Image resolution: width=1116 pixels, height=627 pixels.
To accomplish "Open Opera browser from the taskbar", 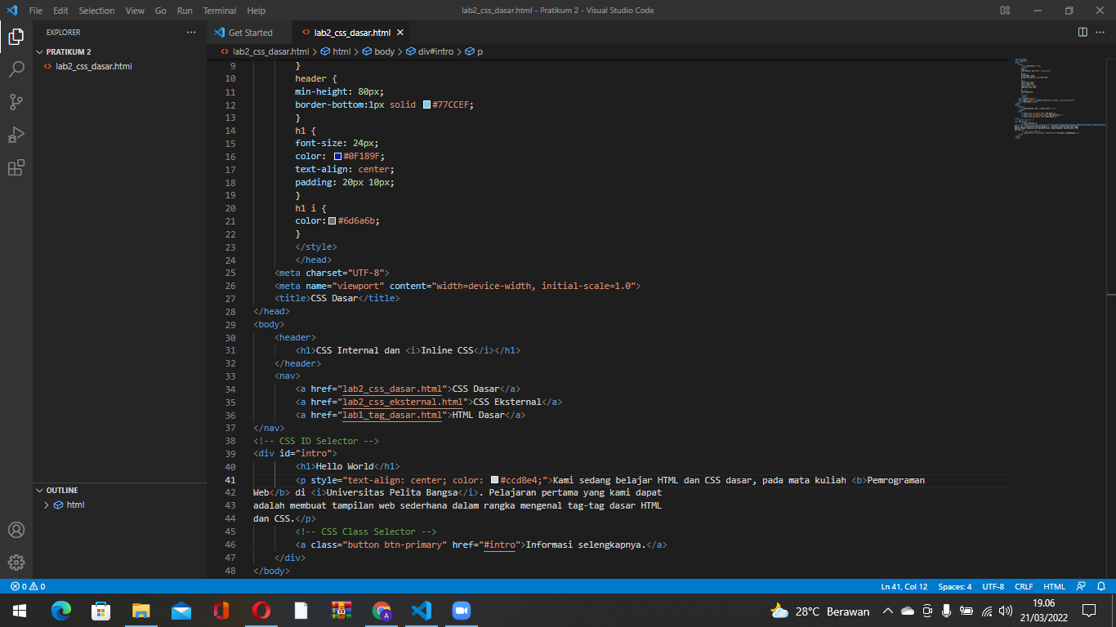I will (x=261, y=611).
